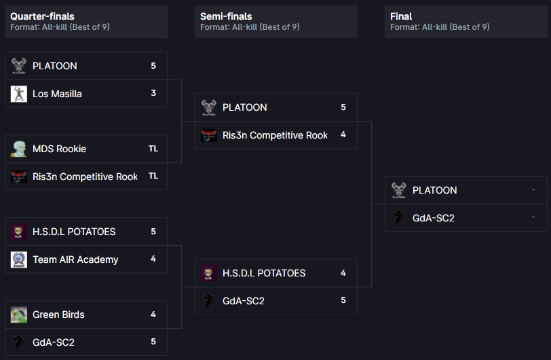The width and height of the screenshot is (551, 360).
Task: Click the Green Birds team logo
Action: [x=19, y=314]
